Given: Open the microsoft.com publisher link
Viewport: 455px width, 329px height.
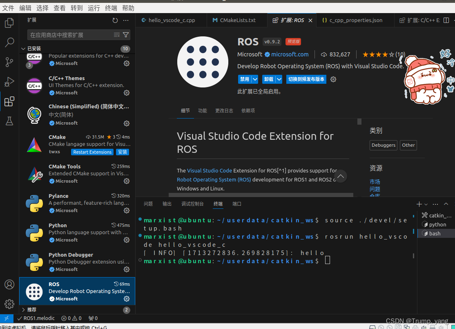Looking at the screenshot, I should (290, 54).
